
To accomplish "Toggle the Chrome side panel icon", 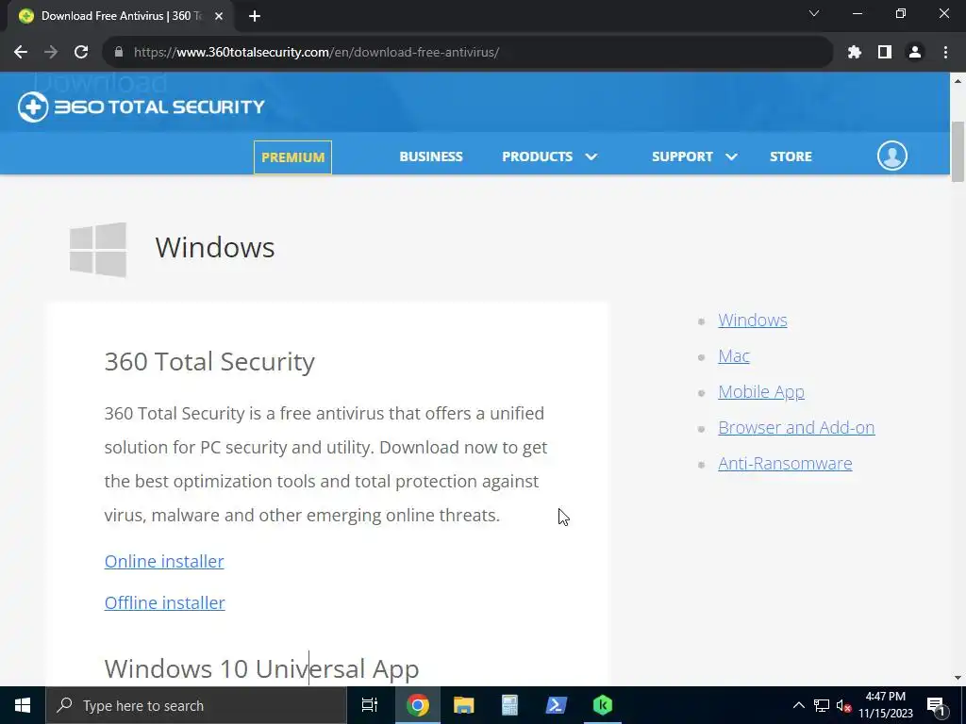I will (885, 53).
